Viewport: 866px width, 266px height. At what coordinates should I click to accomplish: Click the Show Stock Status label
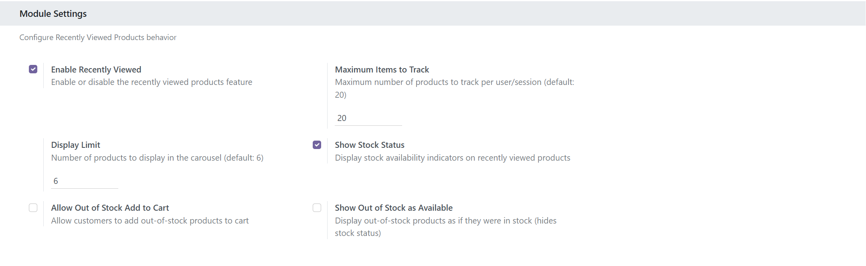tap(370, 145)
